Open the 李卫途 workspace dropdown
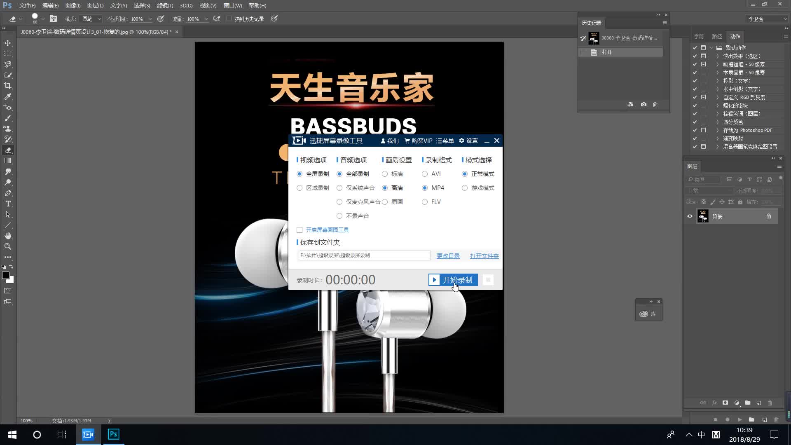This screenshot has width=791, height=445. [766, 19]
